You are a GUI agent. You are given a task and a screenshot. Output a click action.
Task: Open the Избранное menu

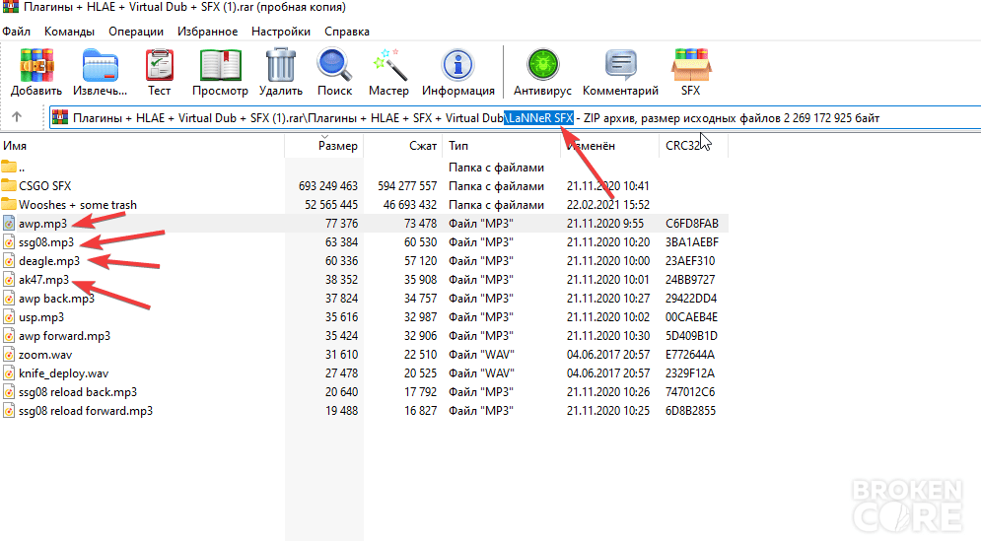click(207, 32)
